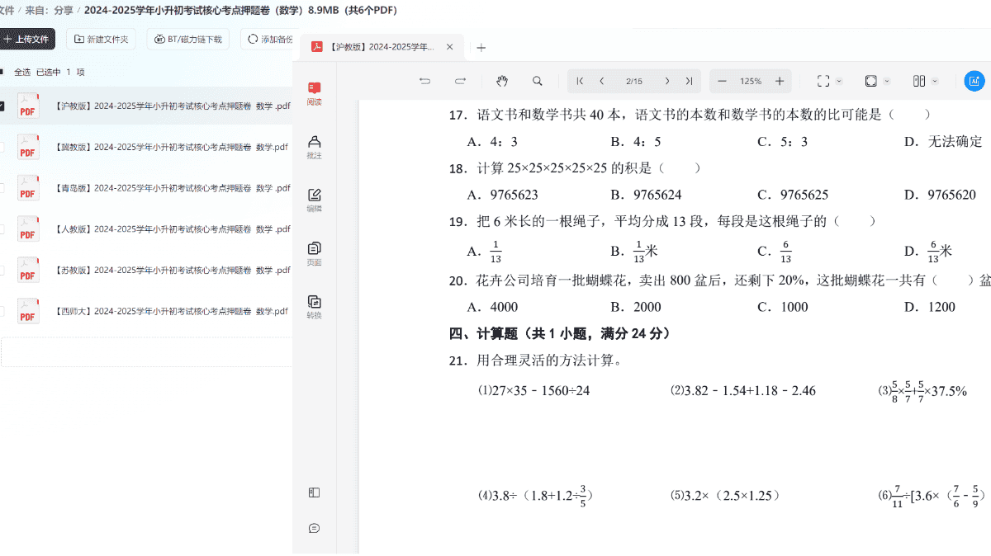Screen dimensions: 991x556
Task: Check the 冀教版 PDF file checkbox
Action: [x=2, y=147]
